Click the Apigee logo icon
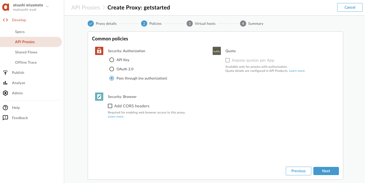The height and width of the screenshot is (183, 365). pos(6,7)
